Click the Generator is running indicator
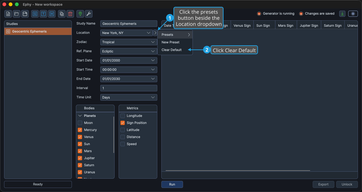 click(x=275, y=14)
